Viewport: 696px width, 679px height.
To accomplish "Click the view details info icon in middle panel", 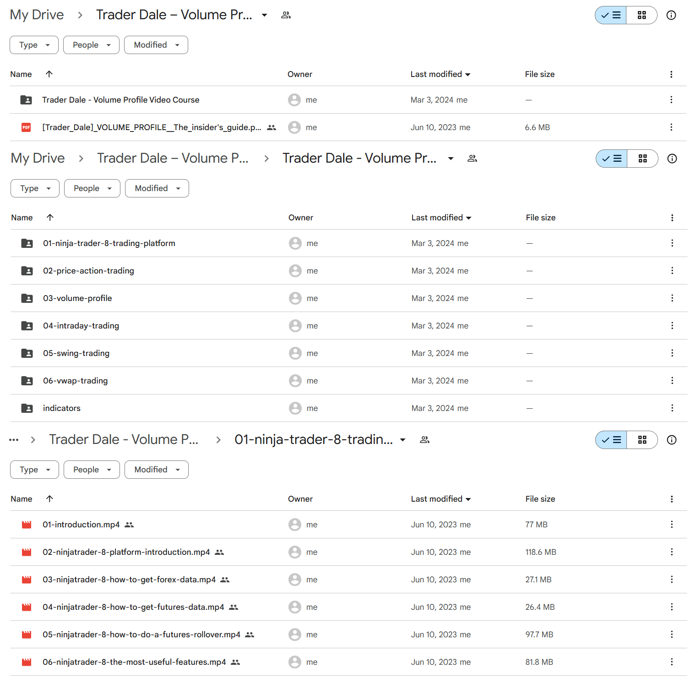I will pyautogui.click(x=672, y=159).
